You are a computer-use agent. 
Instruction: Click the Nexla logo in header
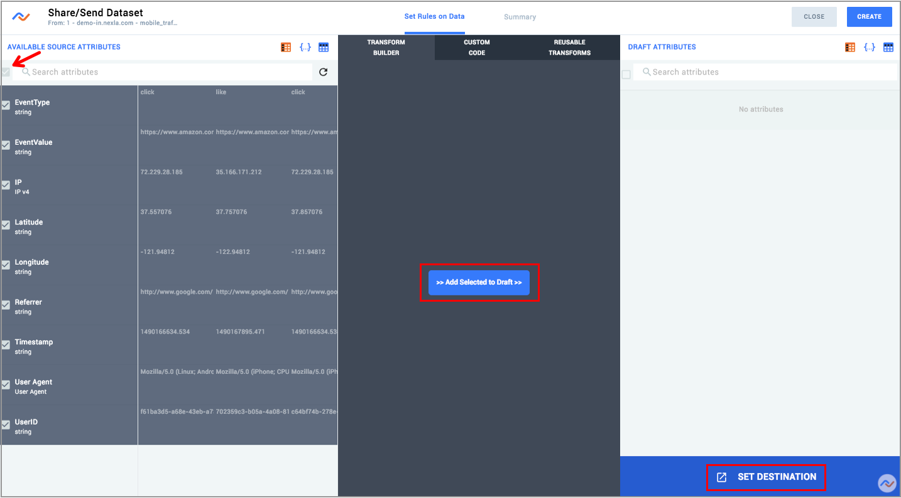click(x=21, y=17)
